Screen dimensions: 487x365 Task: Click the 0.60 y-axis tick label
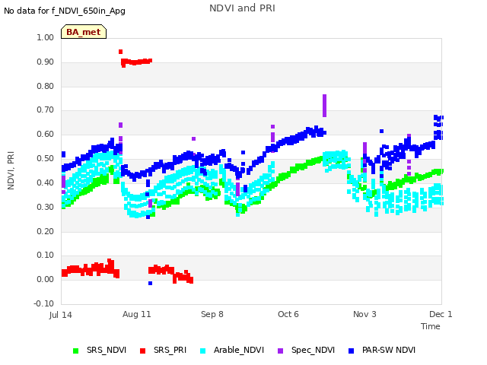tap(46, 134)
